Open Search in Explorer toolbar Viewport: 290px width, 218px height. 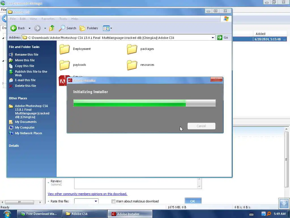pyautogui.click(x=67, y=28)
